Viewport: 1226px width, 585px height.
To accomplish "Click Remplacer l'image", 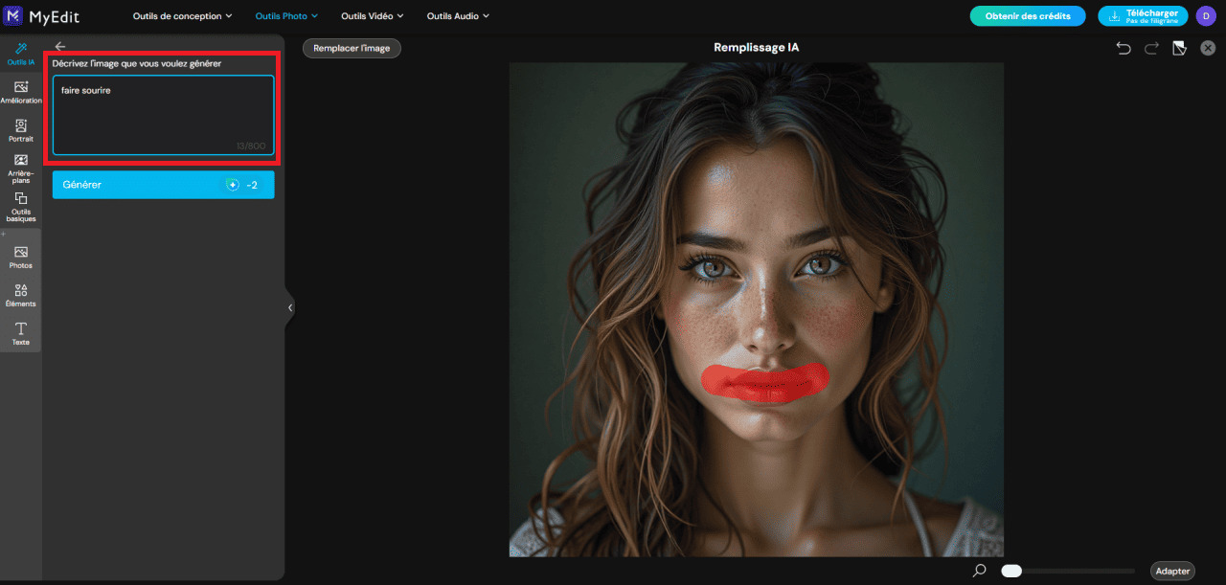I will pyautogui.click(x=352, y=48).
